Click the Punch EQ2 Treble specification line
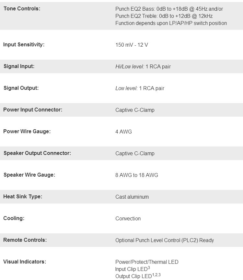This screenshot has width=243, height=280. tap(164, 16)
